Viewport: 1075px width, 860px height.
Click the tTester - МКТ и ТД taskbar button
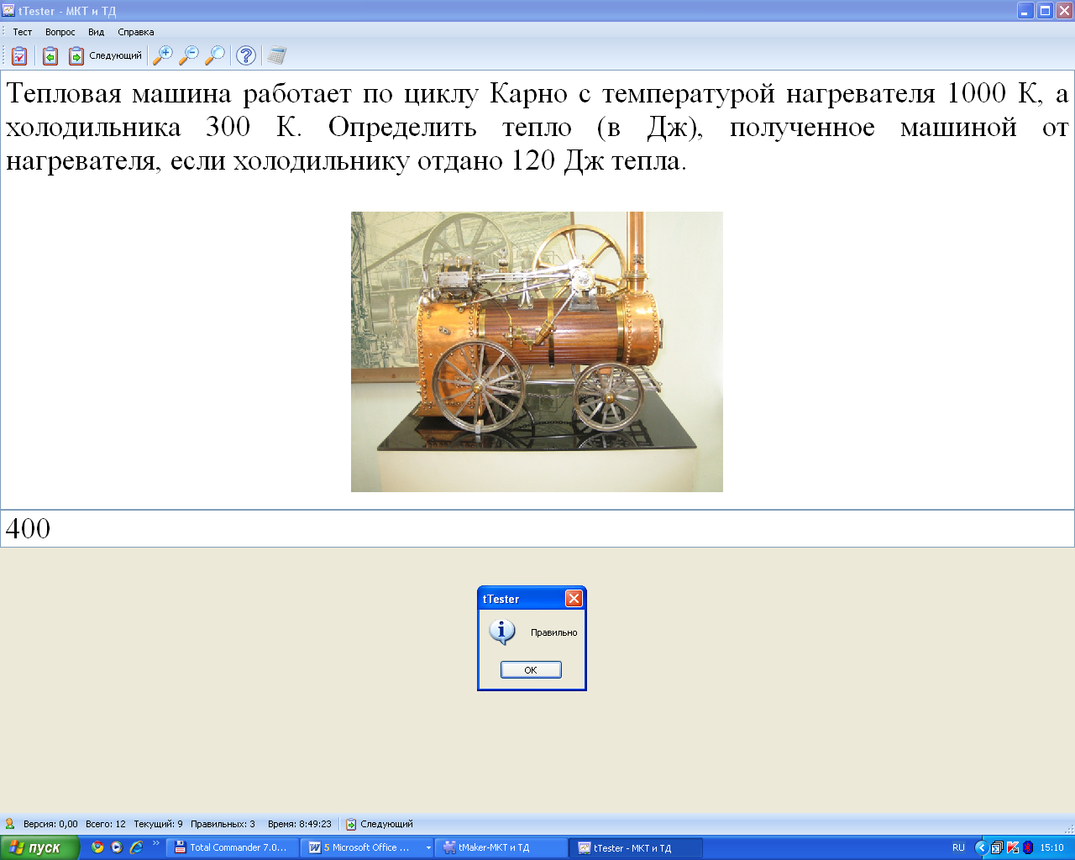(x=636, y=847)
